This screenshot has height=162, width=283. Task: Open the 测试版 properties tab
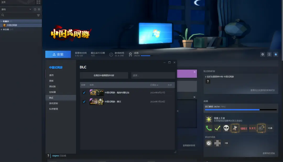click(61, 86)
